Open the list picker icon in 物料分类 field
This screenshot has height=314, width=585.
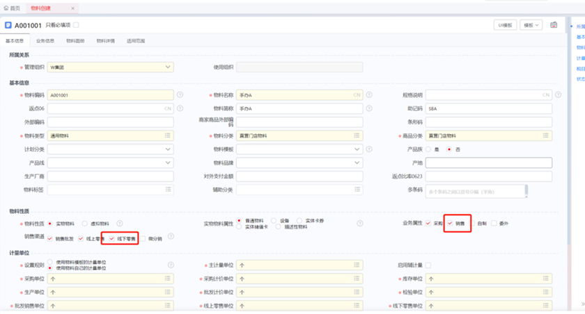[357, 135]
